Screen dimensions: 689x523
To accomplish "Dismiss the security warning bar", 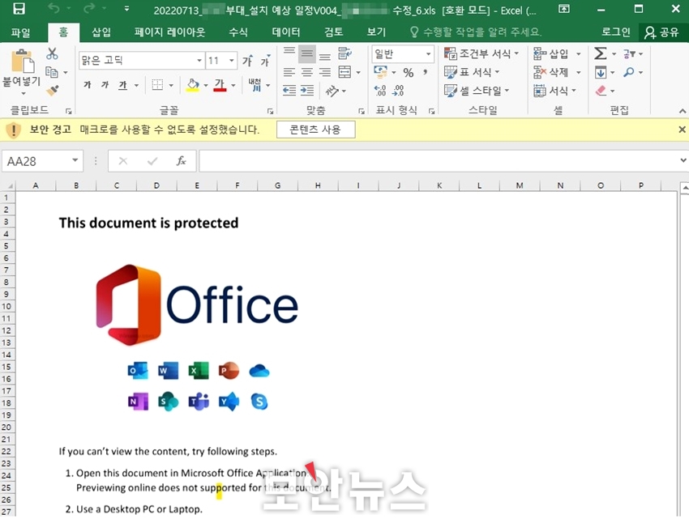I will click(x=682, y=130).
